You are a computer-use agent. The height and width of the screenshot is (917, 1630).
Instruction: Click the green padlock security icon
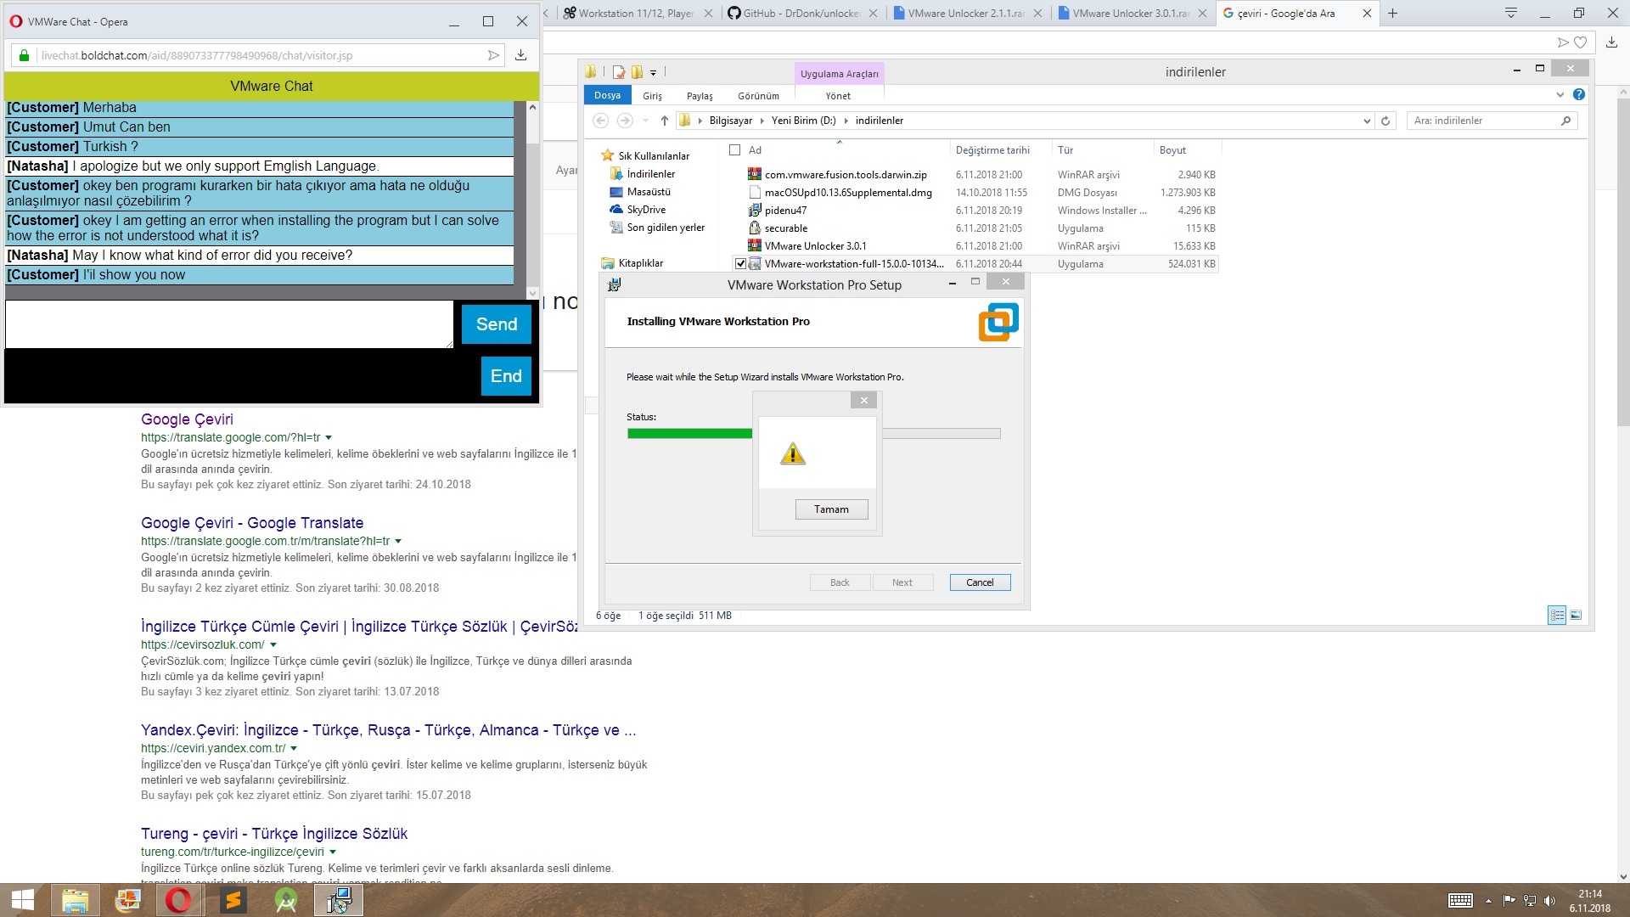point(24,55)
